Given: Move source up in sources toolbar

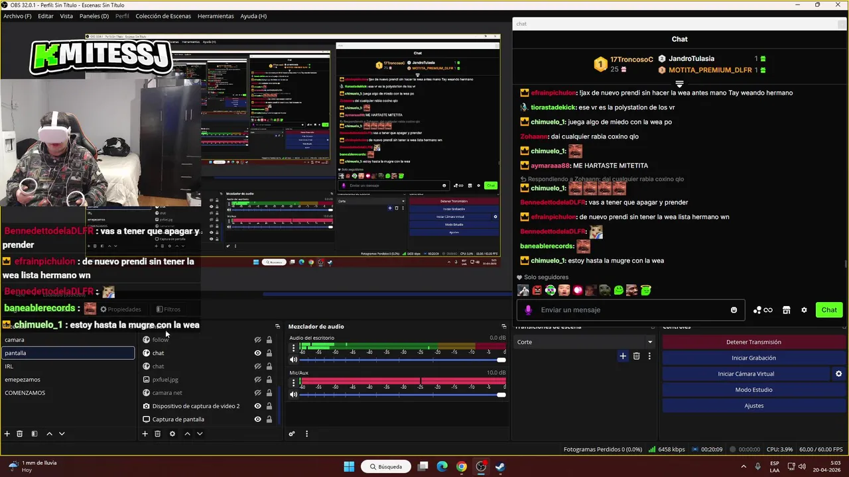Looking at the screenshot, I should click(x=187, y=434).
